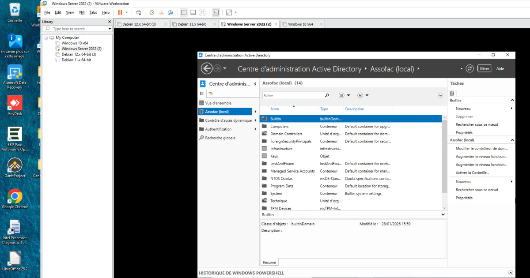Screen dimensions: 530x278
Task: Switch navigation pane to list view icon
Action: [202, 94]
